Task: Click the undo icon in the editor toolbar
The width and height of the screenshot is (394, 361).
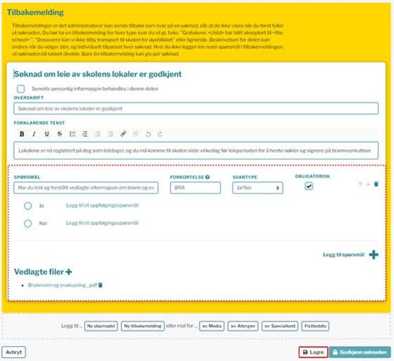Action: click(148, 134)
